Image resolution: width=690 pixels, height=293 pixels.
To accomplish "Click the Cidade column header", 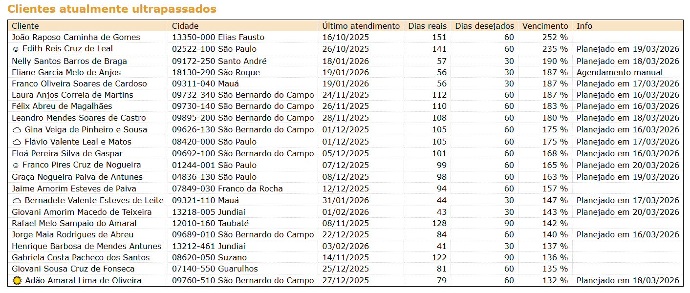I will pyautogui.click(x=185, y=26).
